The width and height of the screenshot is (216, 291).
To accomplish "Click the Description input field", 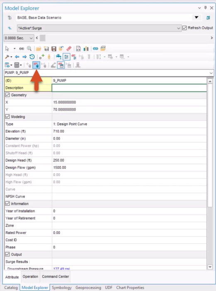I will click(x=129, y=88).
